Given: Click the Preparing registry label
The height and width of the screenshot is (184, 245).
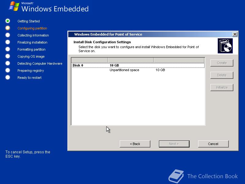Looking at the screenshot, I should (x=31, y=71).
